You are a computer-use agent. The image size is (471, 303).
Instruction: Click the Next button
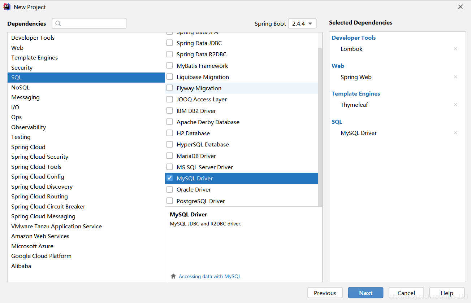point(366,293)
